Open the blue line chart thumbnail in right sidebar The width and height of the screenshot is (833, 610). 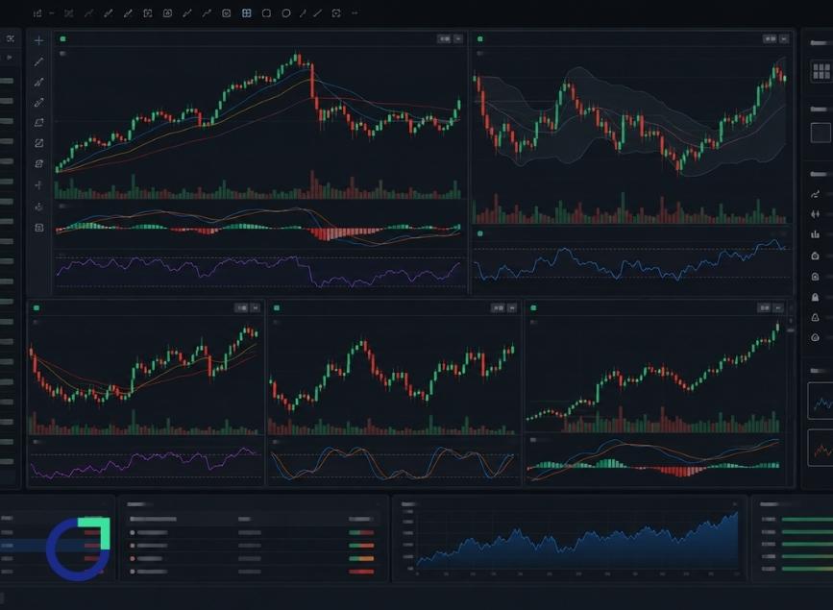point(821,402)
